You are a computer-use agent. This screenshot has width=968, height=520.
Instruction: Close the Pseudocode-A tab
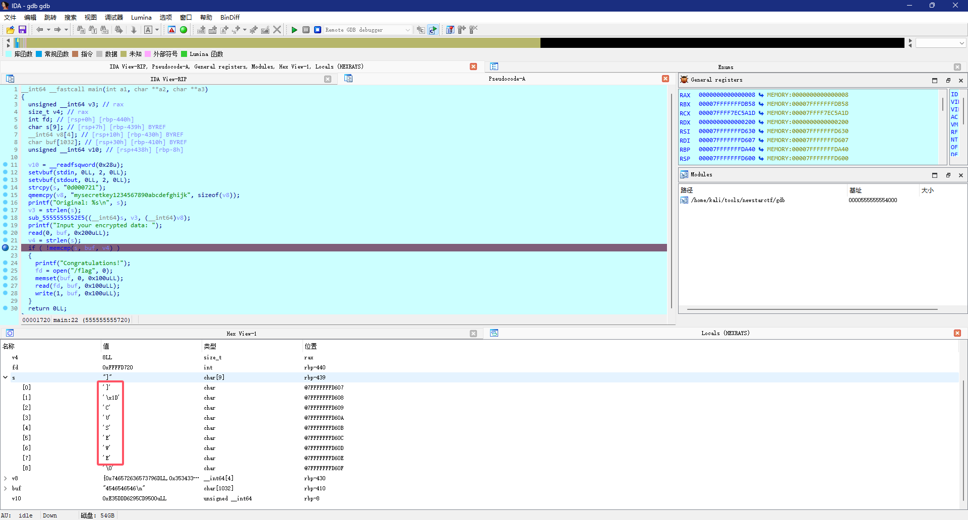coord(665,79)
